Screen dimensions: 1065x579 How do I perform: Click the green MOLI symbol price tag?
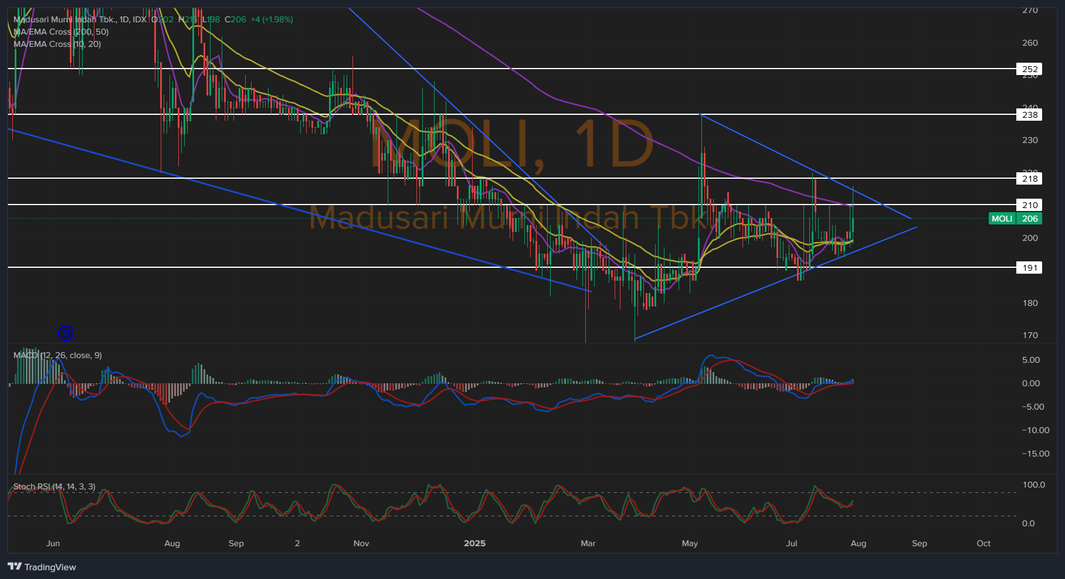point(1002,219)
